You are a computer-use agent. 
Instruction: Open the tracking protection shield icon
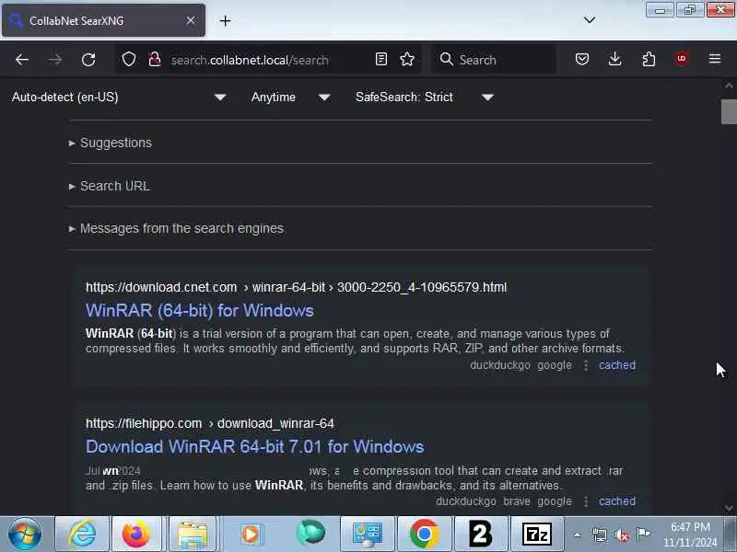(129, 60)
